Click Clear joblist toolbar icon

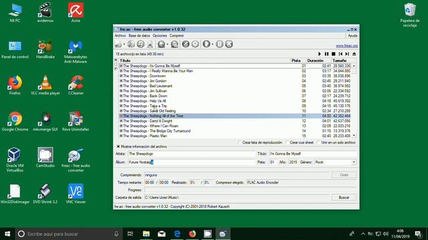150,44
